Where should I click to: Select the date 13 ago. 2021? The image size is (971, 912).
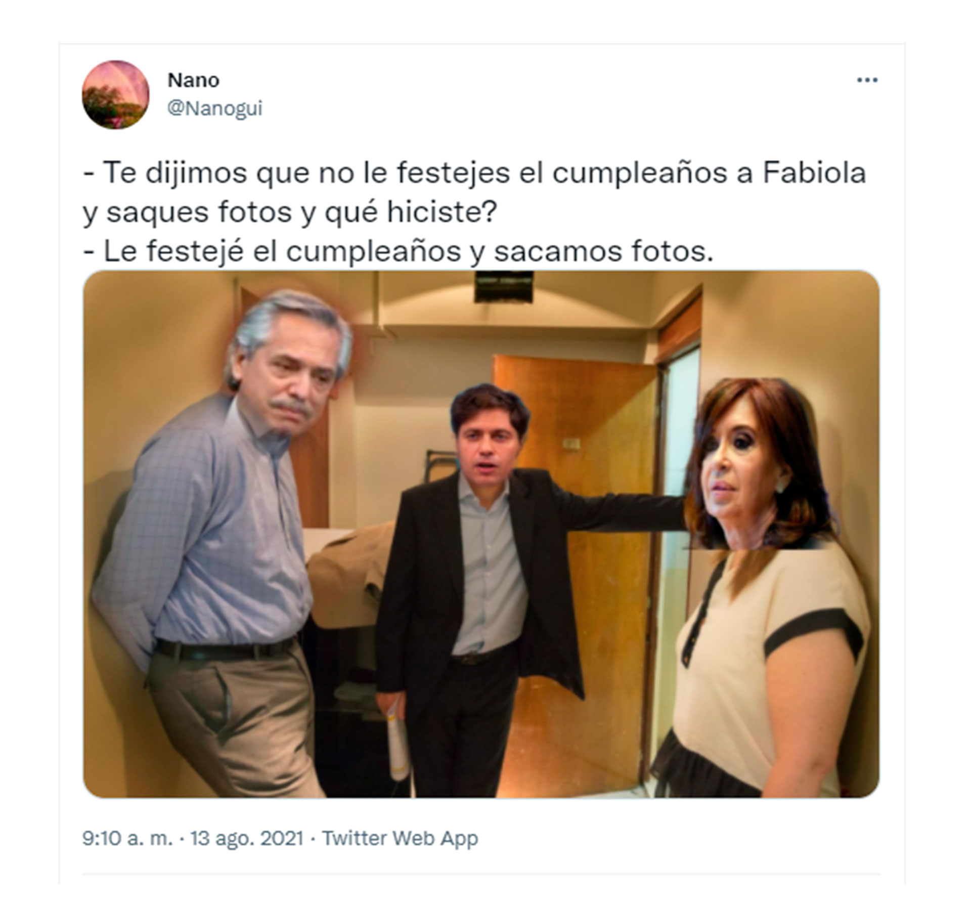pyautogui.click(x=246, y=838)
